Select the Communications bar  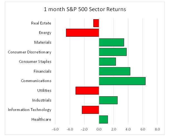click(x=122, y=81)
